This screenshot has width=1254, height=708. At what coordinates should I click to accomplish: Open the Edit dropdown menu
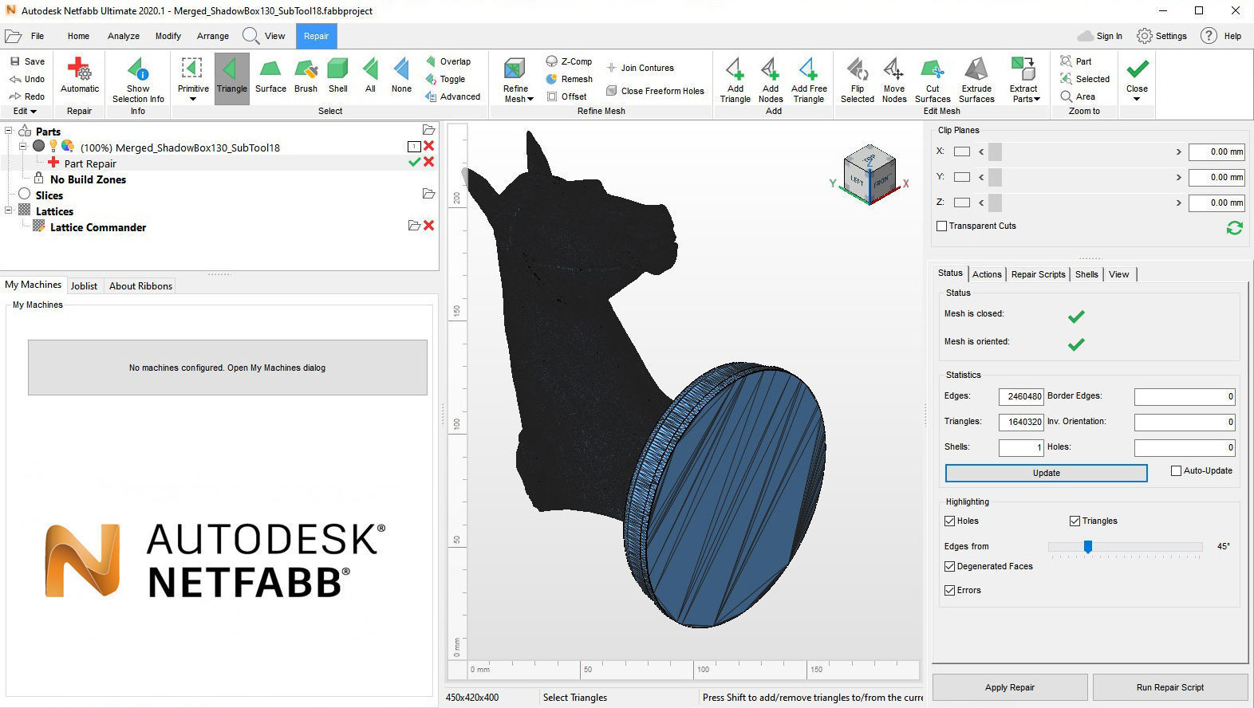[25, 111]
